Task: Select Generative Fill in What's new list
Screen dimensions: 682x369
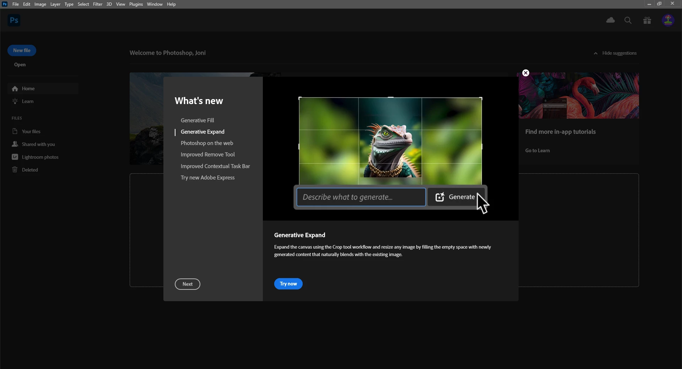Action: click(x=197, y=120)
